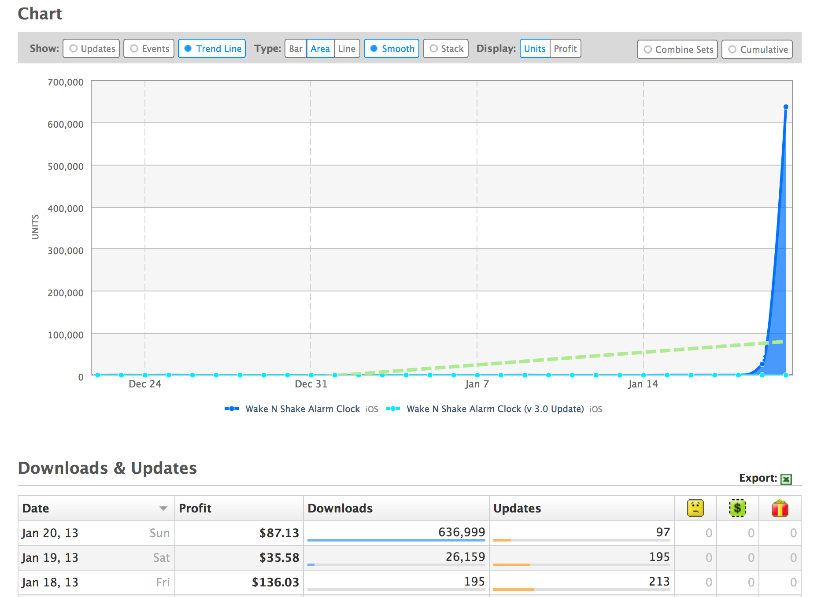
Task: Click the 636,999 downloads value
Action: (462, 532)
